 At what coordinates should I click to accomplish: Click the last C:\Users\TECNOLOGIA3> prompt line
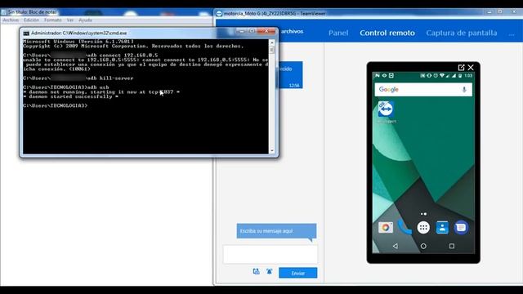point(56,105)
